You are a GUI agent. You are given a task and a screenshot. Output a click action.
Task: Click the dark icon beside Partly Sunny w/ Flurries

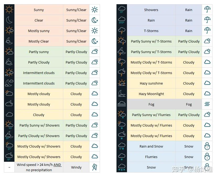(122, 114)
